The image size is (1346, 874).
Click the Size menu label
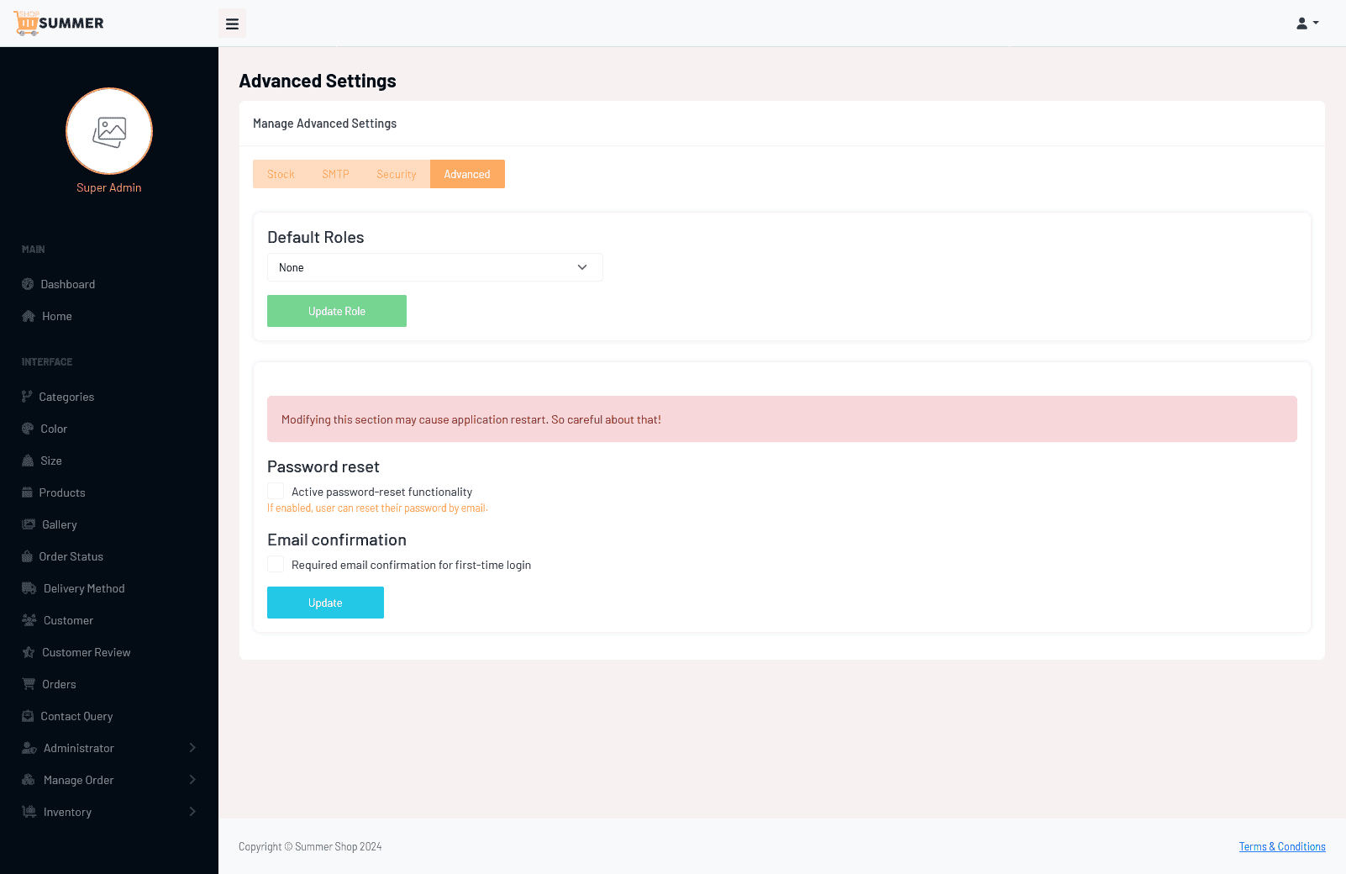tap(51, 461)
